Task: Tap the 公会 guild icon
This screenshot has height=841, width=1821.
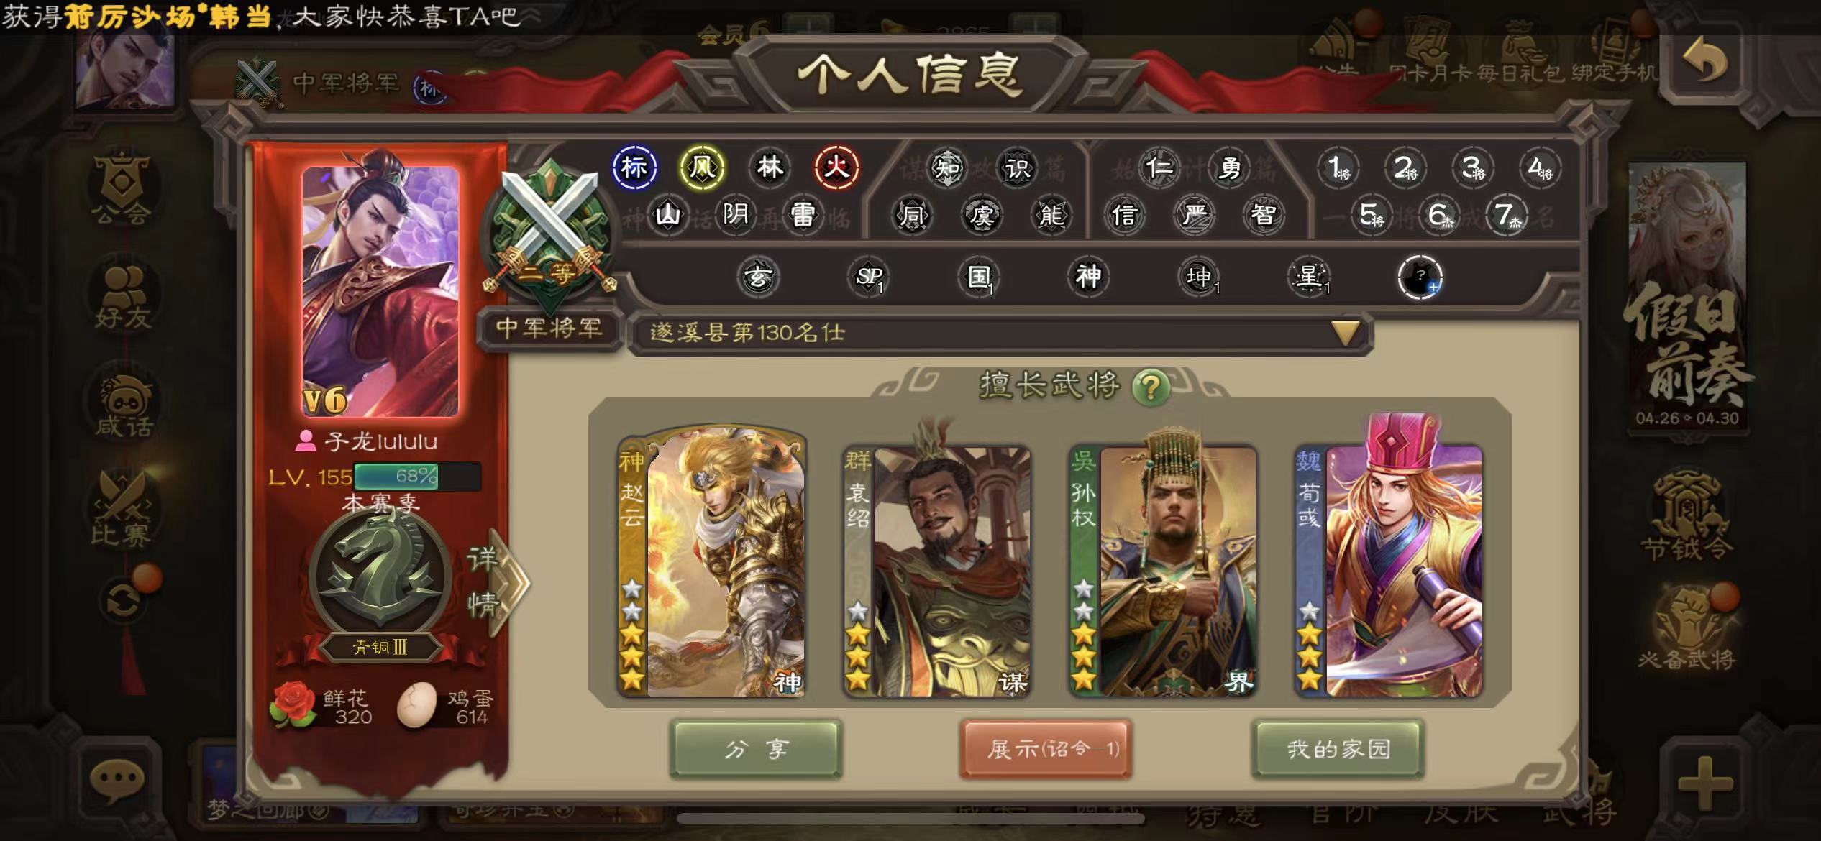Action: [x=122, y=187]
